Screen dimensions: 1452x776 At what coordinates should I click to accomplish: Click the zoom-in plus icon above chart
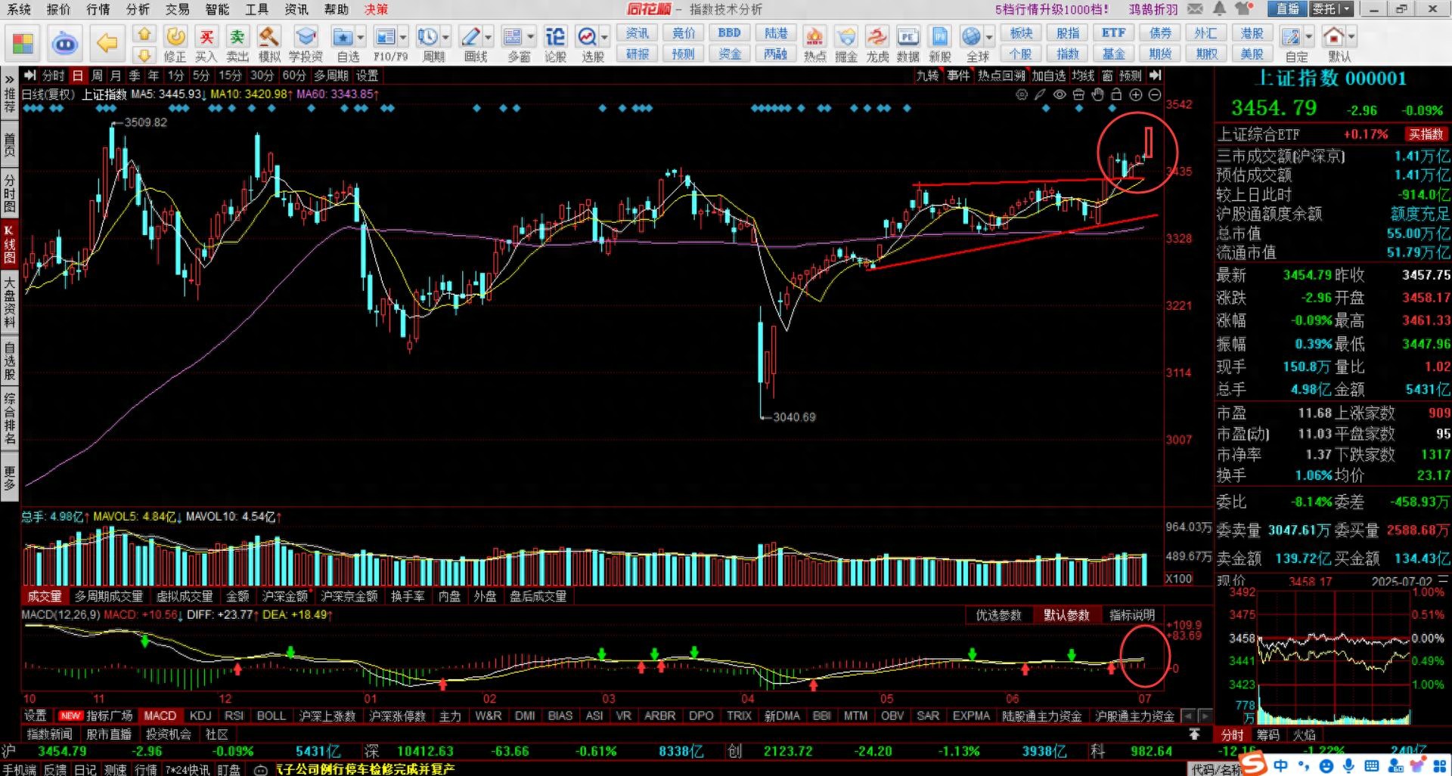tap(1135, 94)
